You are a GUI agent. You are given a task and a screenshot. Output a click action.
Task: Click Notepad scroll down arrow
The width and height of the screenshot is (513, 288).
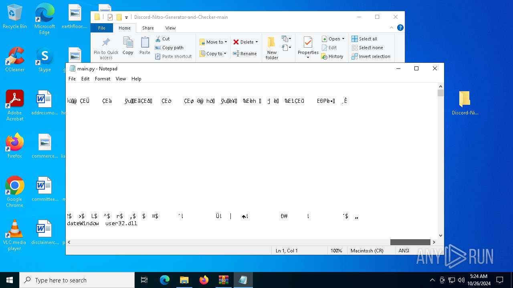tap(440, 236)
